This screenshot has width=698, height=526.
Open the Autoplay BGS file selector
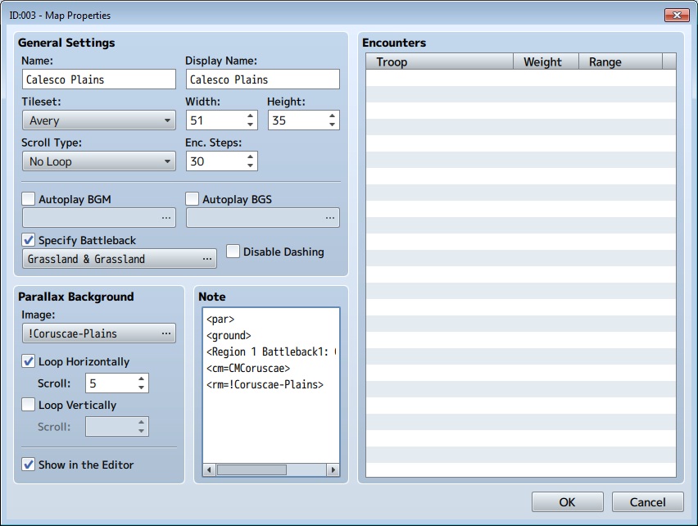(x=263, y=218)
